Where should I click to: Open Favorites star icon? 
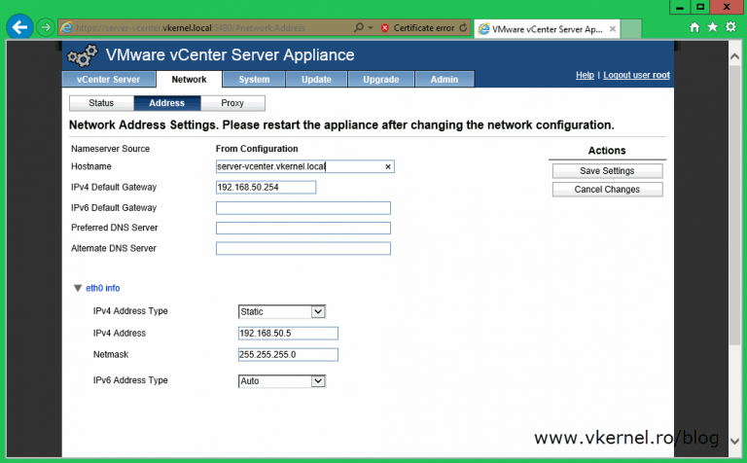[x=713, y=26]
